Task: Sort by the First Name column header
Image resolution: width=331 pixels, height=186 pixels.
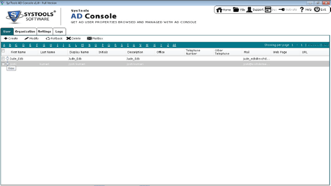Action: click(x=18, y=52)
